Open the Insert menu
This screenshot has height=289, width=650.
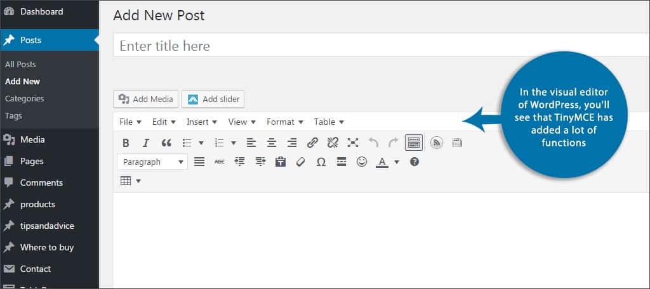(x=201, y=122)
